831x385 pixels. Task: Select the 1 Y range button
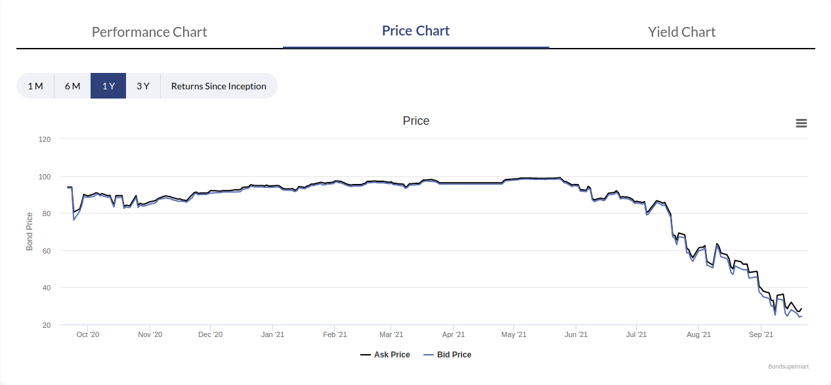108,86
